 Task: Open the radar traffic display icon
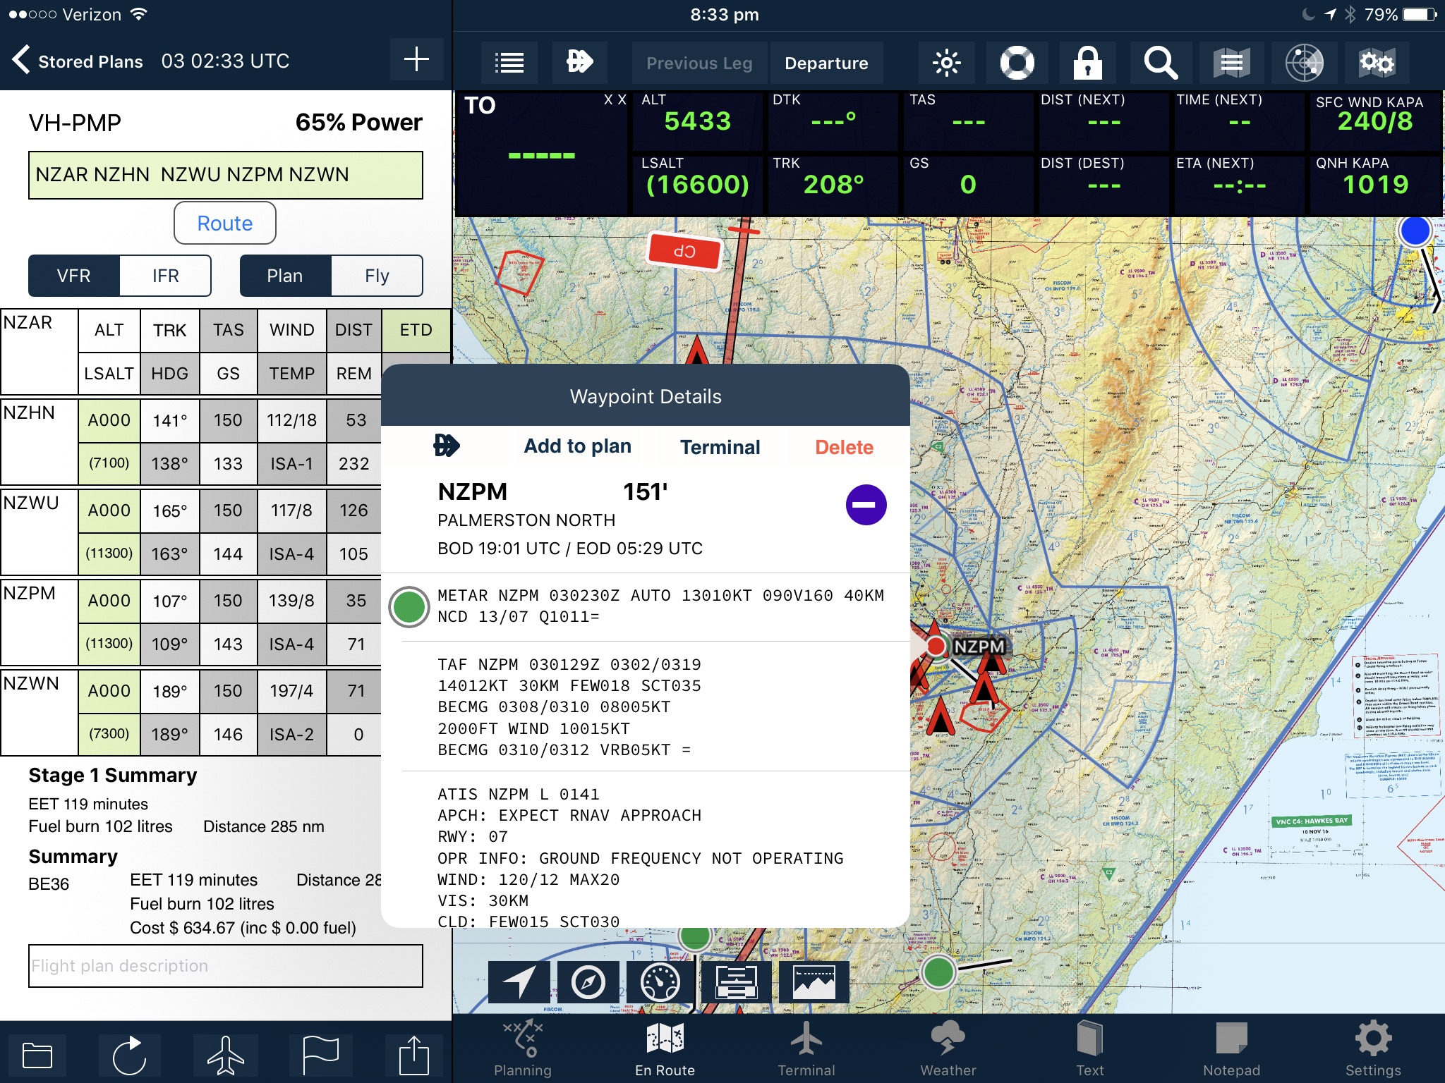click(1304, 63)
